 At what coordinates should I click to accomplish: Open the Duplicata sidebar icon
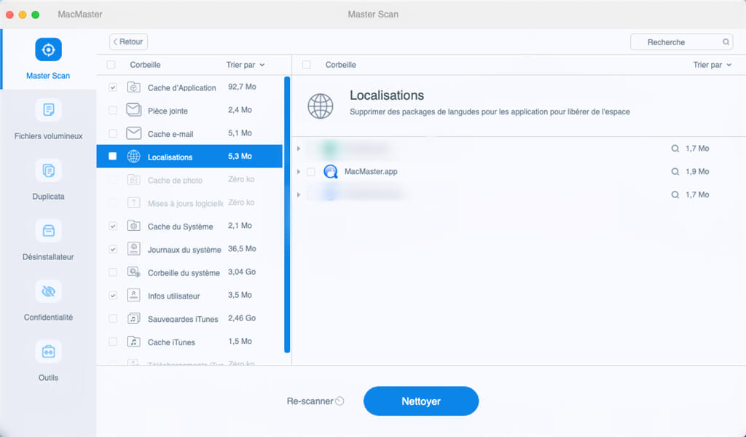pos(48,170)
